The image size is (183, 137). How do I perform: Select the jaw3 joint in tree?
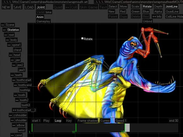pyautogui.click(x=21, y=70)
